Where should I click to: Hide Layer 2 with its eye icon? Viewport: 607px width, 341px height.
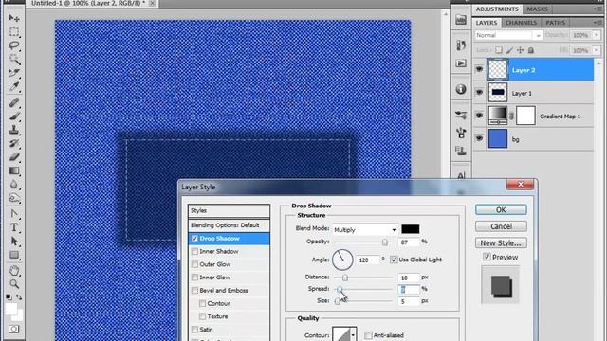pyautogui.click(x=479, y=69)
